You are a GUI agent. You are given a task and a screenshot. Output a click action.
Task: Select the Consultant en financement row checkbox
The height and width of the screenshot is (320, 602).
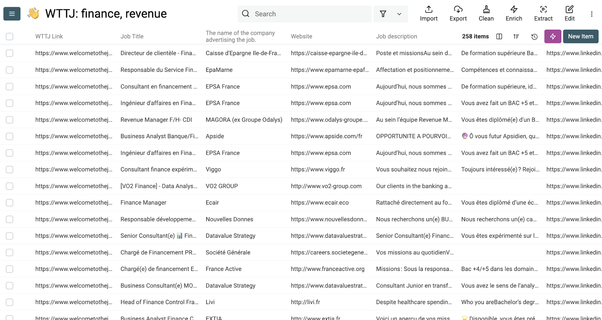pyautogui.click(x=10, y=86)
